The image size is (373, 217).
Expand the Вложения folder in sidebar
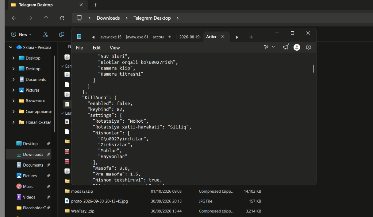click(x=13, y=101)
